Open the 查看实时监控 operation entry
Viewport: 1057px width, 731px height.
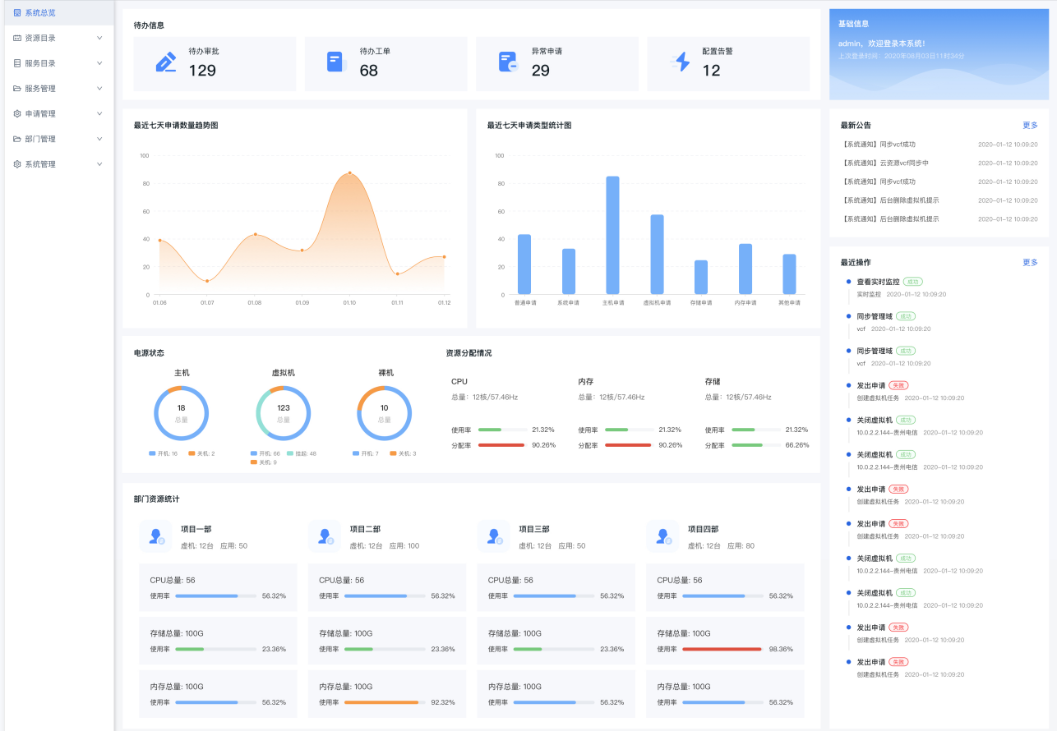pos(878,281)
